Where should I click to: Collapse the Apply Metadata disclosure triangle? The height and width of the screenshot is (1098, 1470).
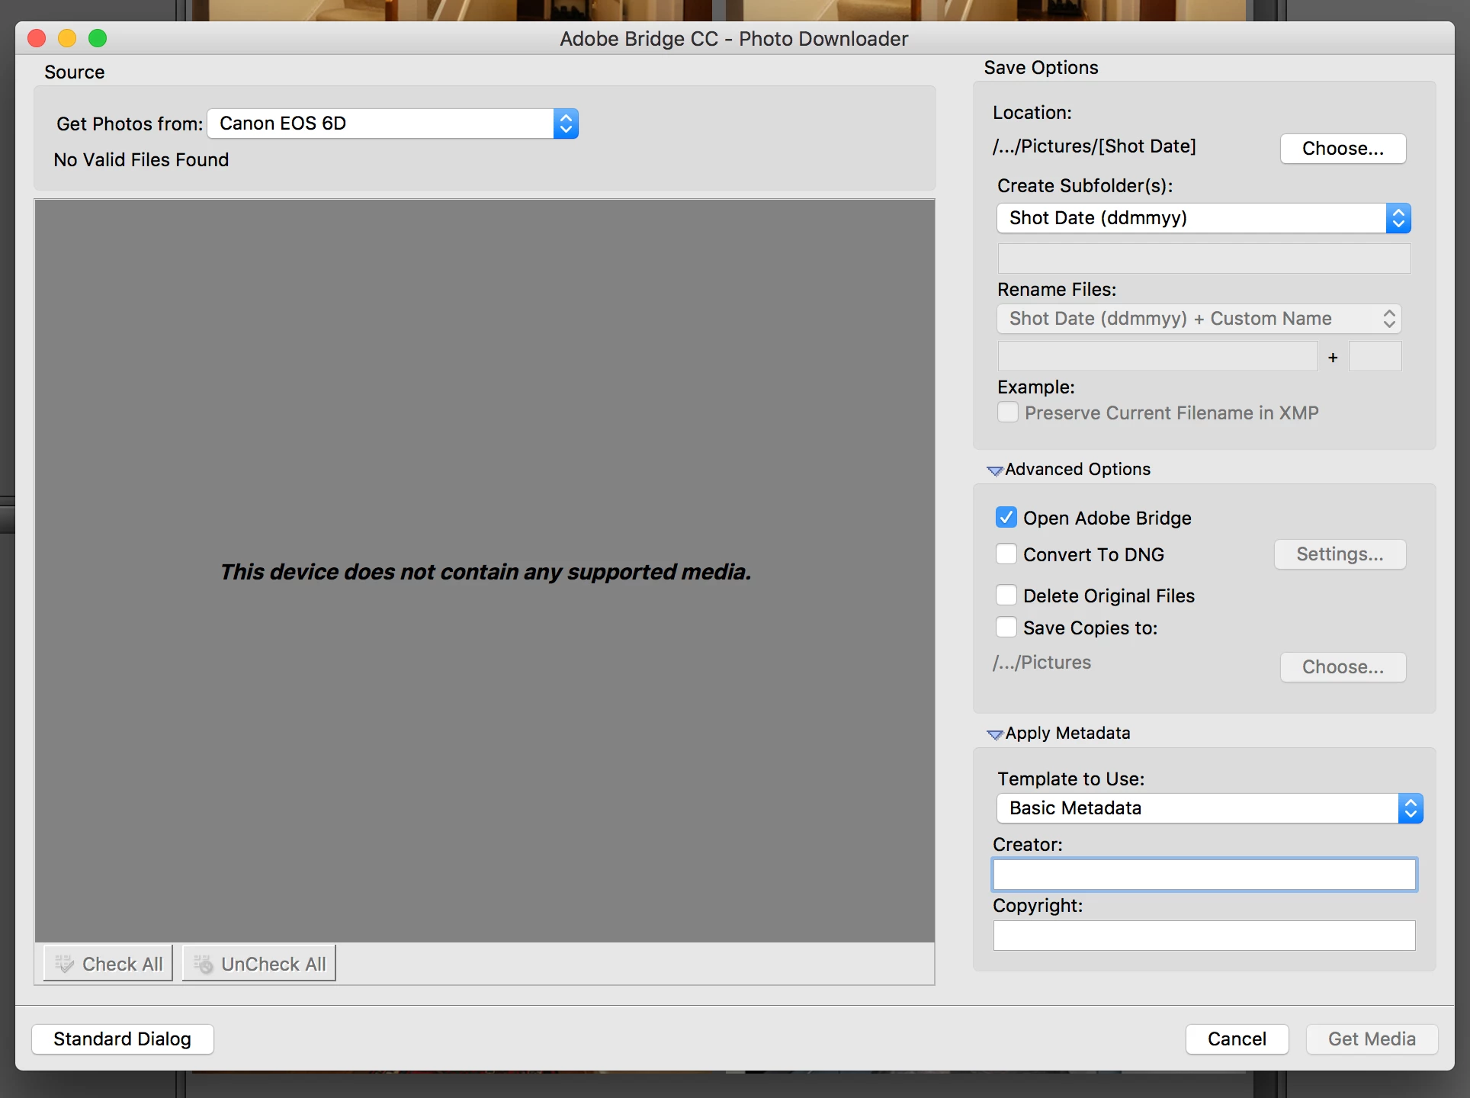994,734
